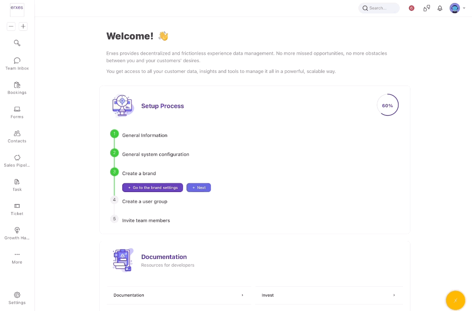
Task: Click the 60% setup progress circle
Action: pos(387,105)
